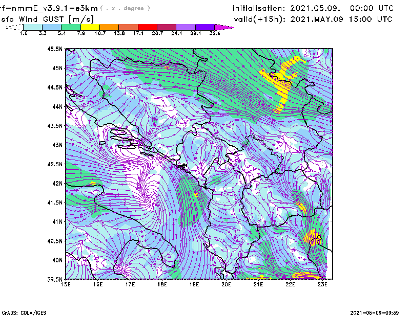Click the yellow gust patch near 22.7E 40.5N
This screenshot has width=410, height=316.
(x=312, y=238)
